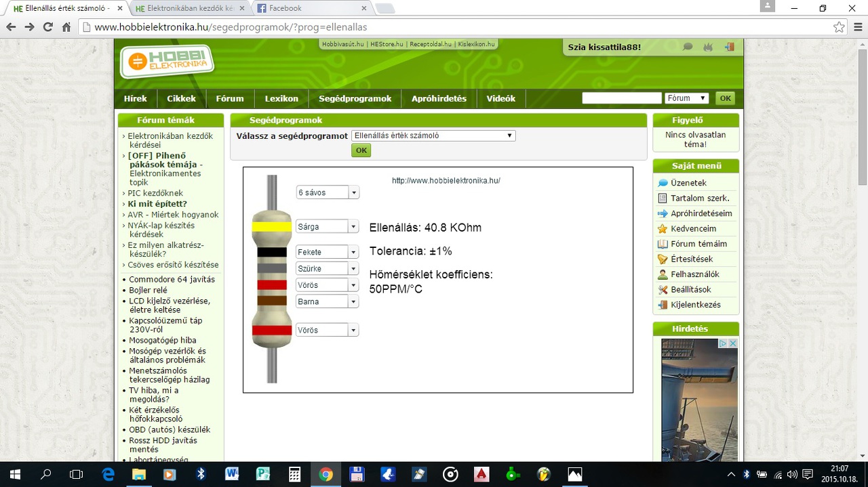Open the Videók menu item

click(x=501, y=98)
